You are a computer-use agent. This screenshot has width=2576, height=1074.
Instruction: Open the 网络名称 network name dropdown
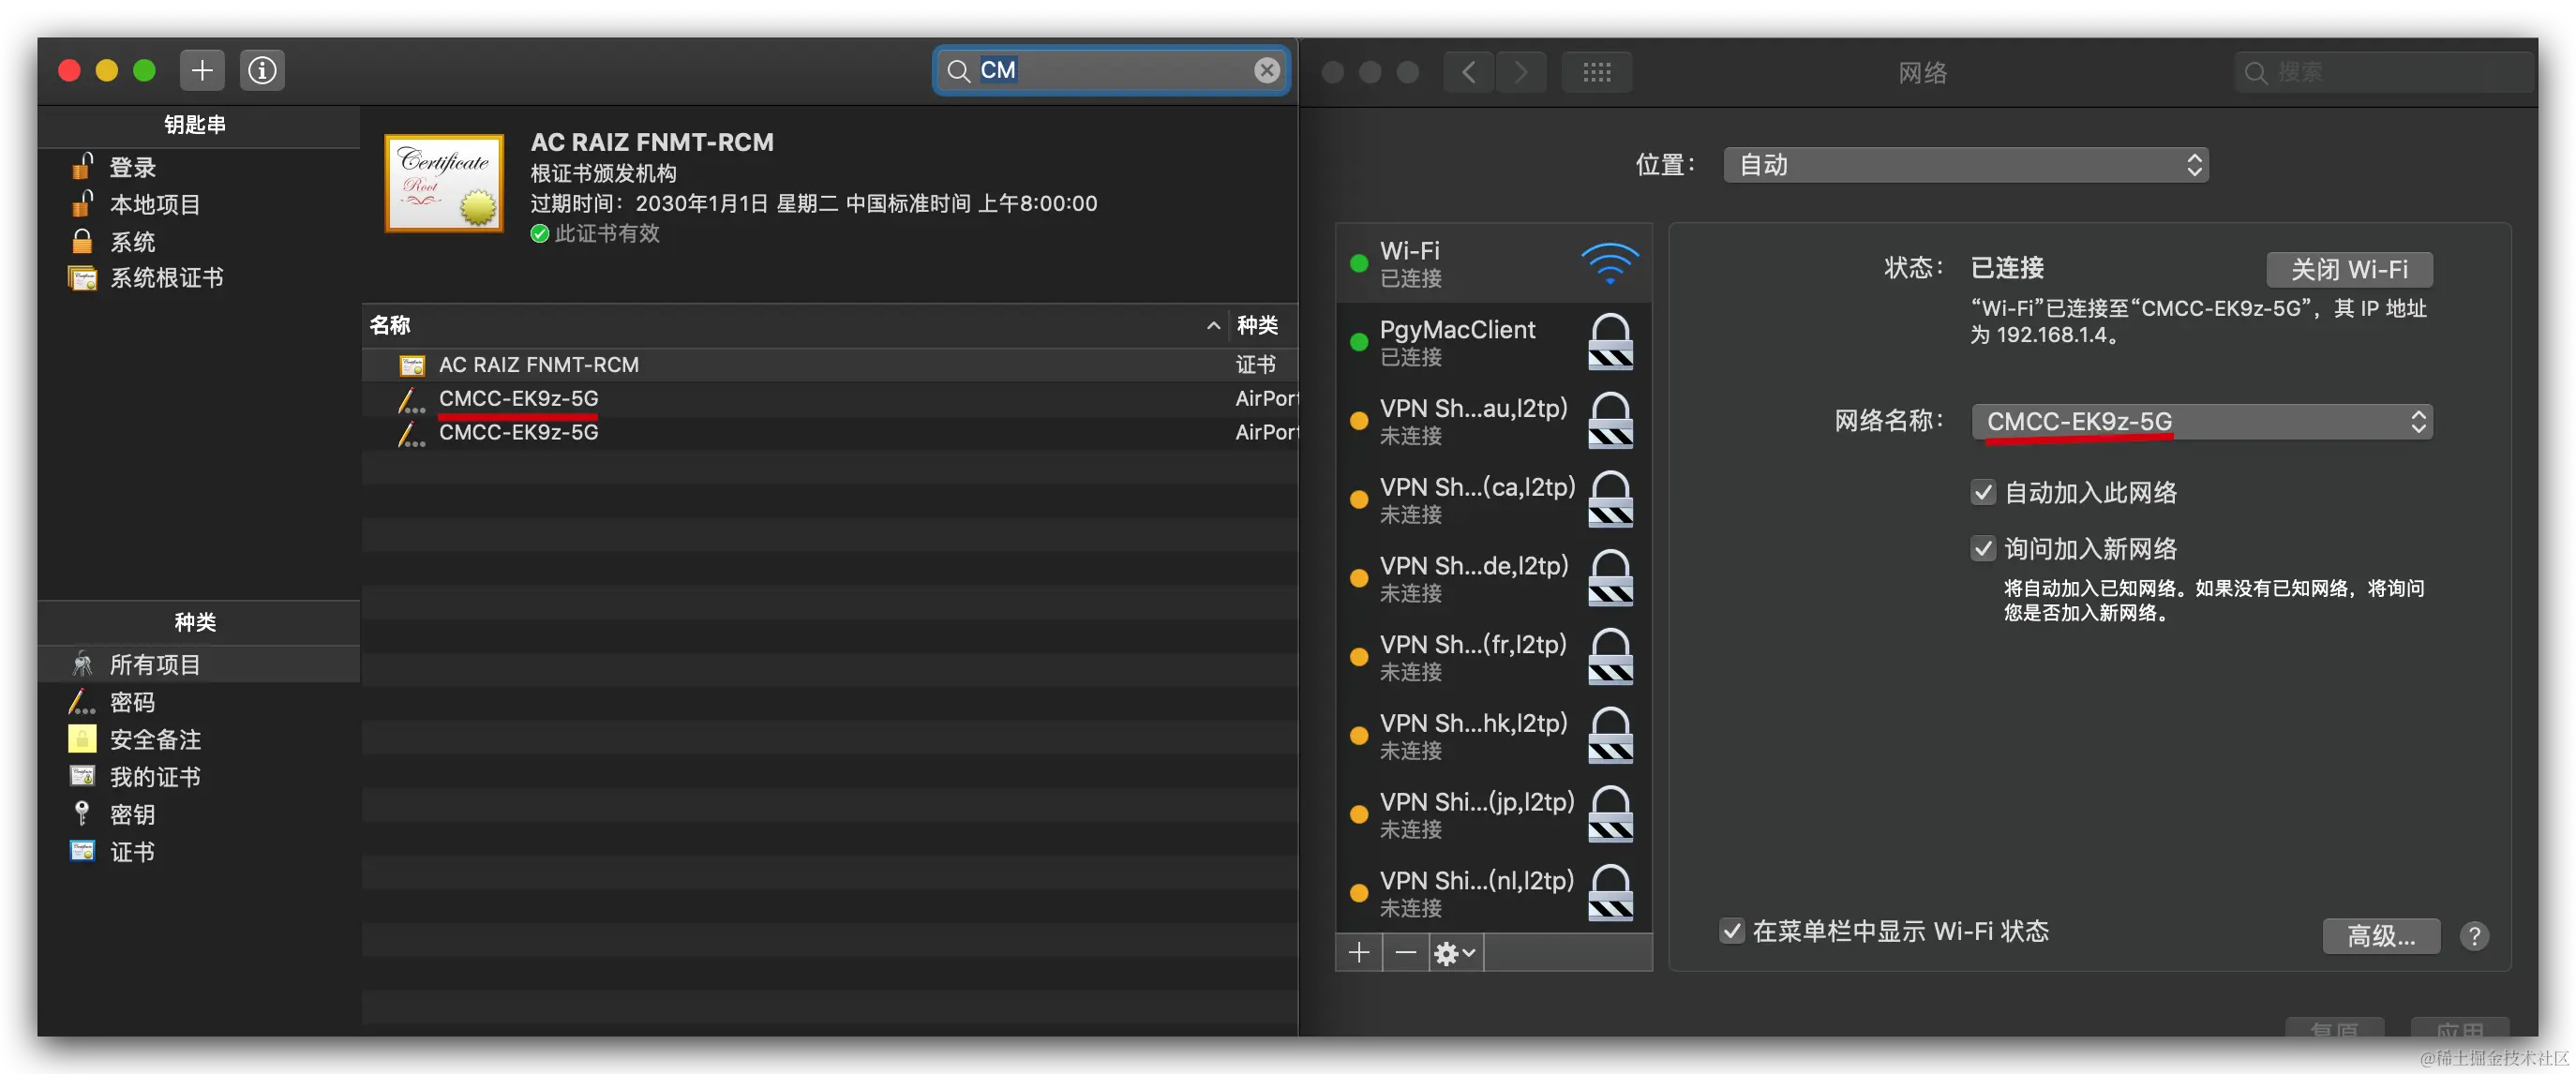2201,421
